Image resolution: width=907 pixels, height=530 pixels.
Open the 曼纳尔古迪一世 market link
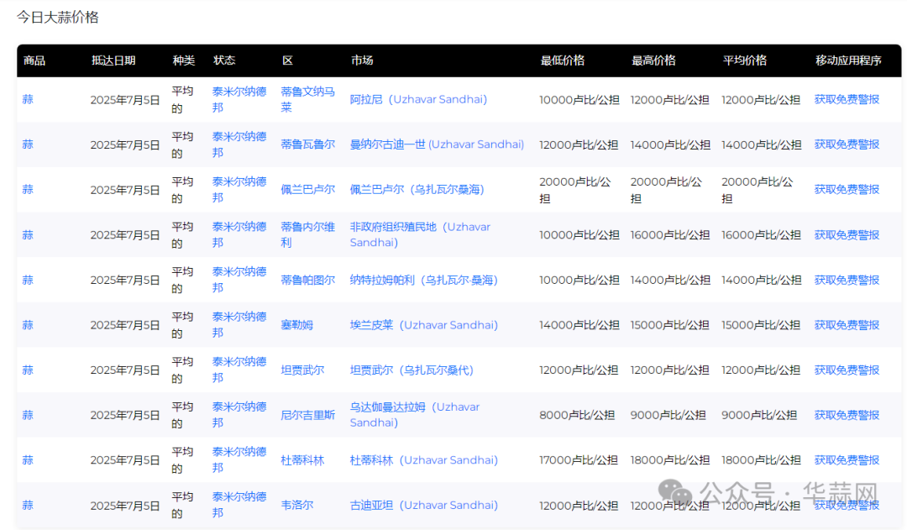tap(437, 144)
